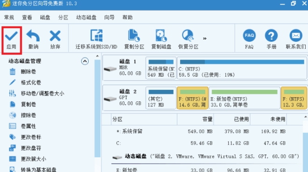Click the 379.08 MB used cell

[237, 131]
